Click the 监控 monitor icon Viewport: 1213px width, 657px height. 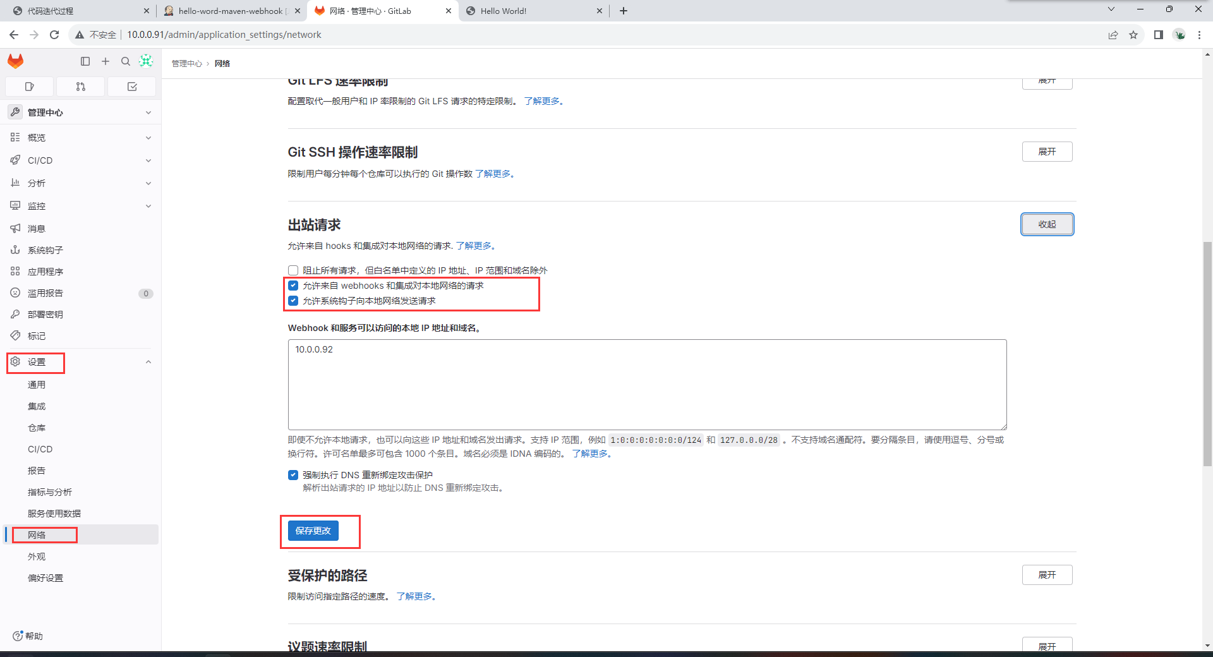15,205
